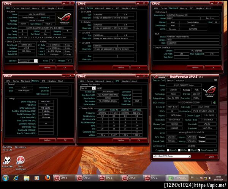Open the ASUS EAH6950 Series dropdown in GPU-Z

point(172,156)
